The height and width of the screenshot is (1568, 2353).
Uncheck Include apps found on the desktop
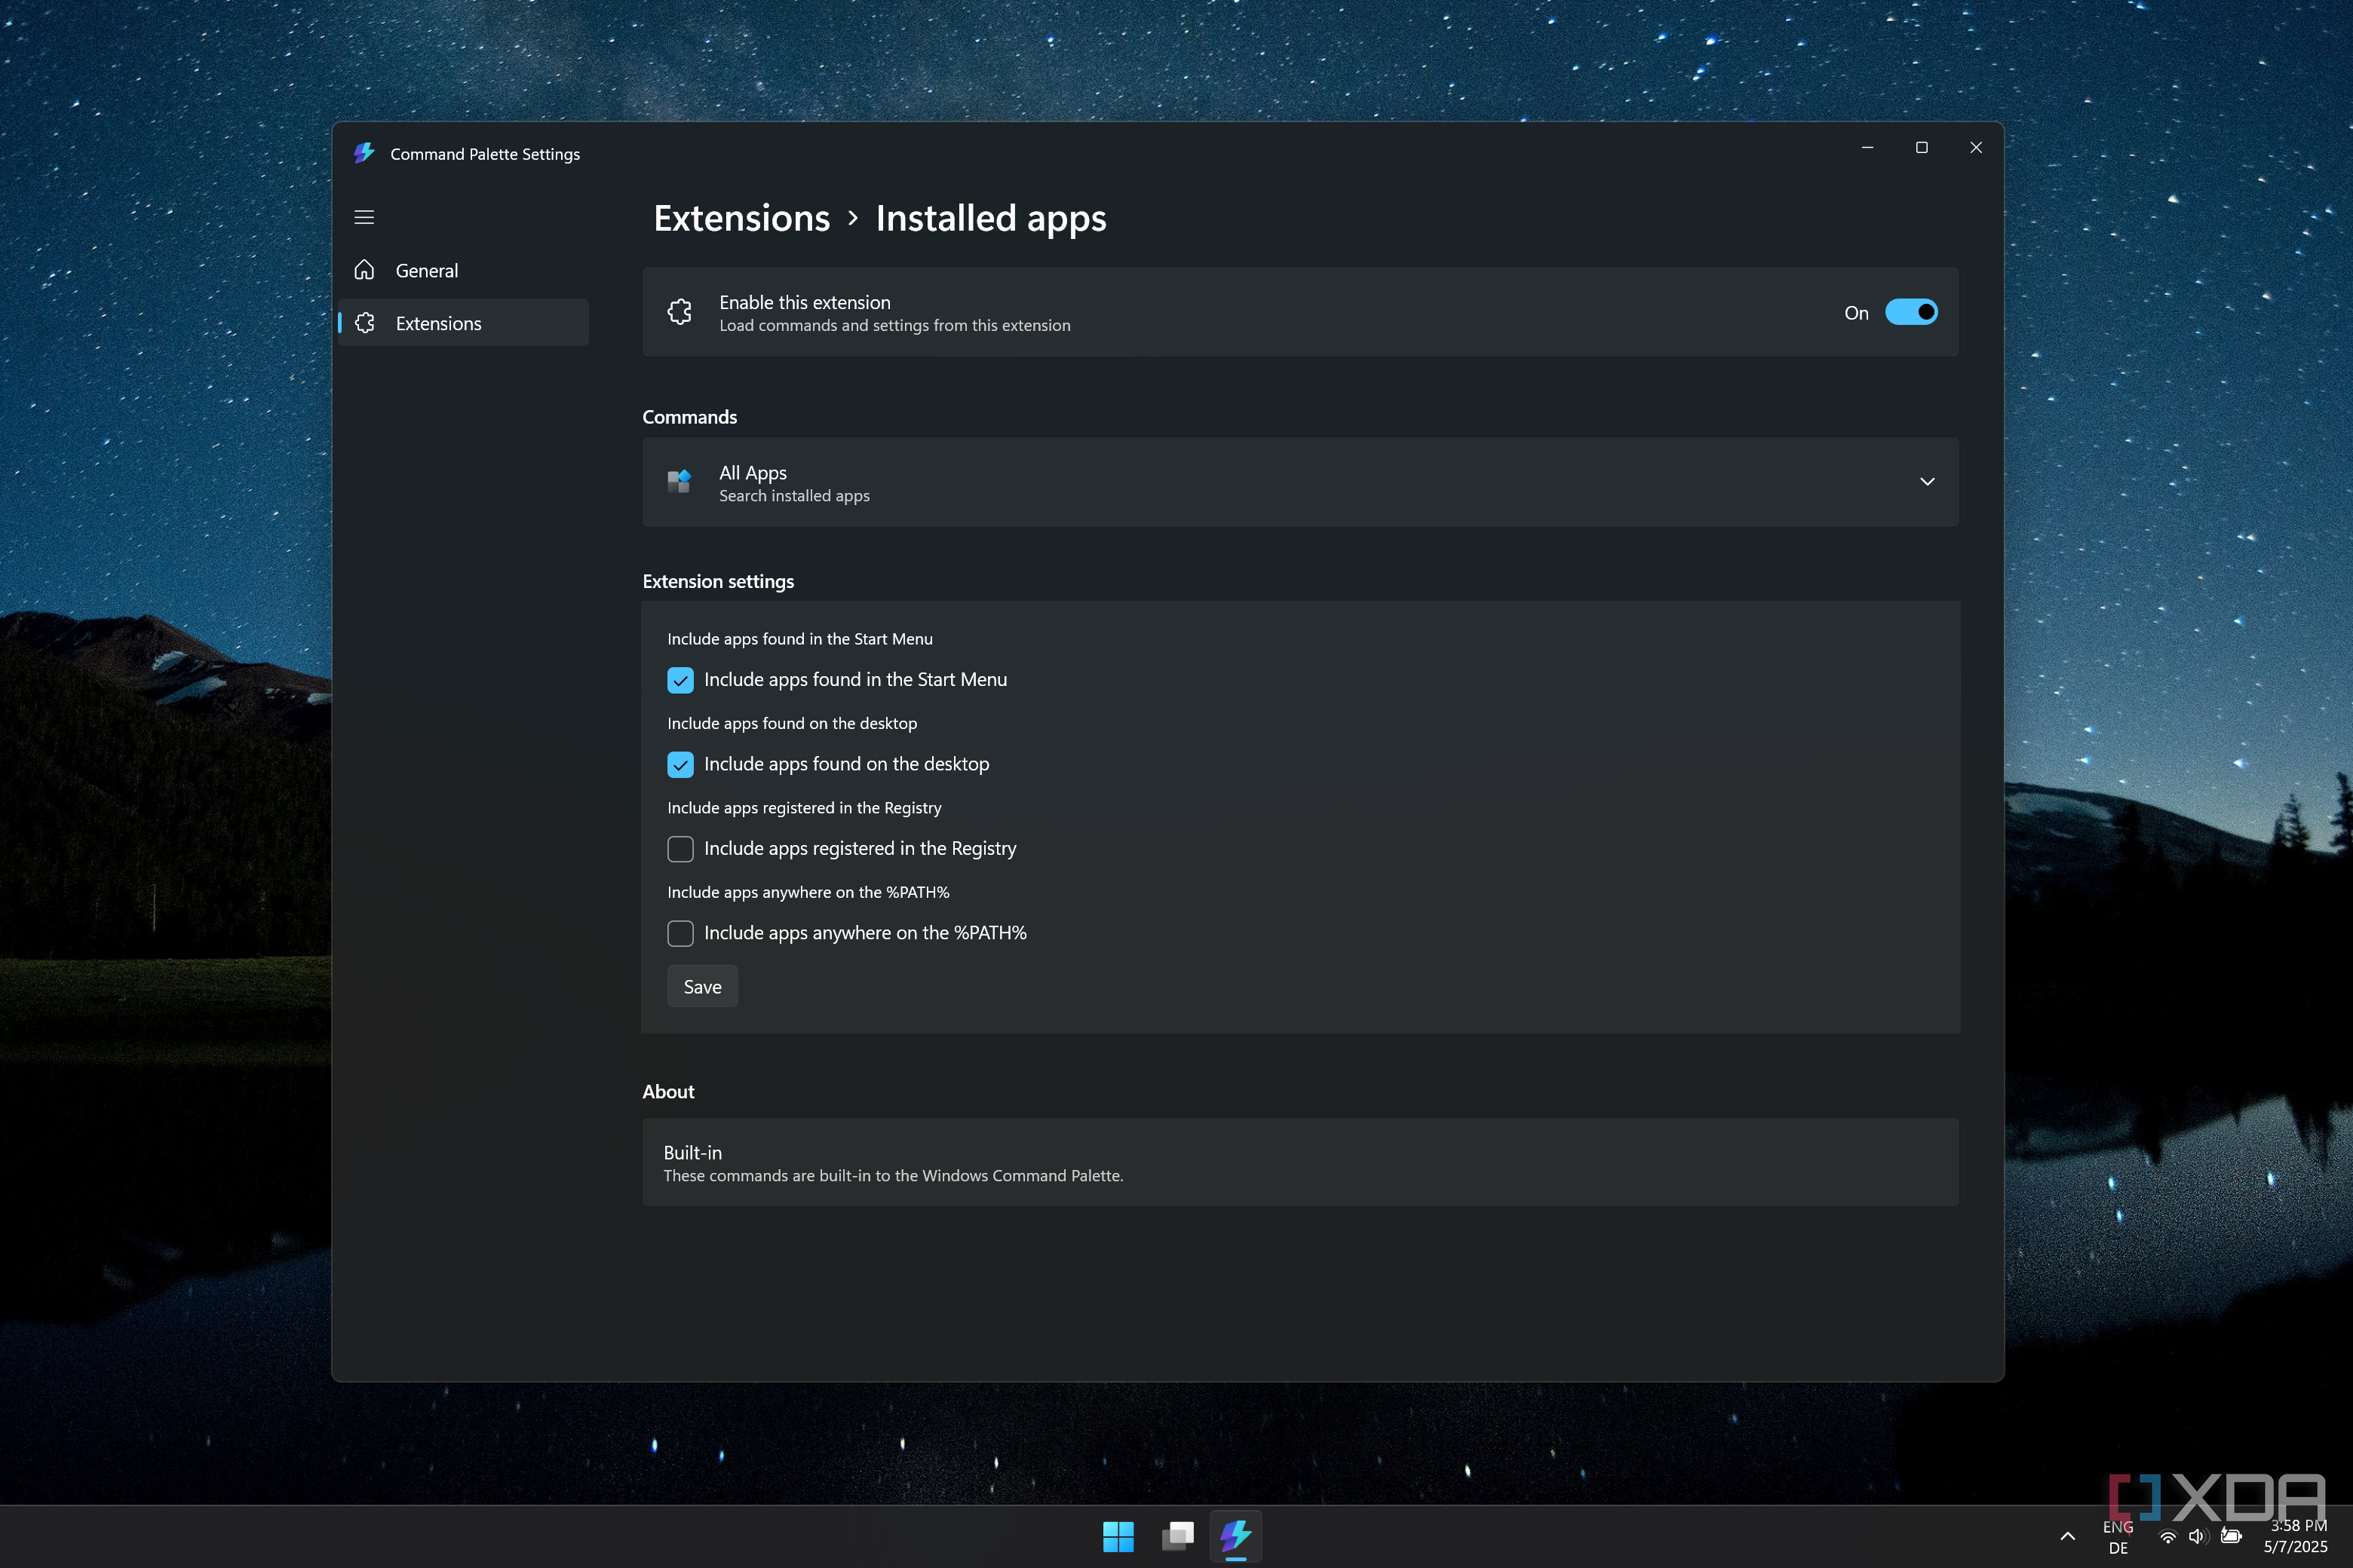tap(680, 764)
